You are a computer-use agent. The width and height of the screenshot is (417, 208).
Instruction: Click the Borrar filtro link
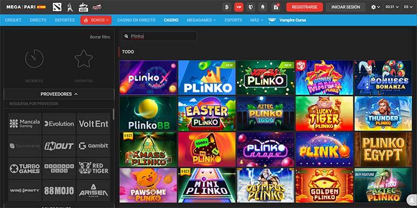(100, 37)
